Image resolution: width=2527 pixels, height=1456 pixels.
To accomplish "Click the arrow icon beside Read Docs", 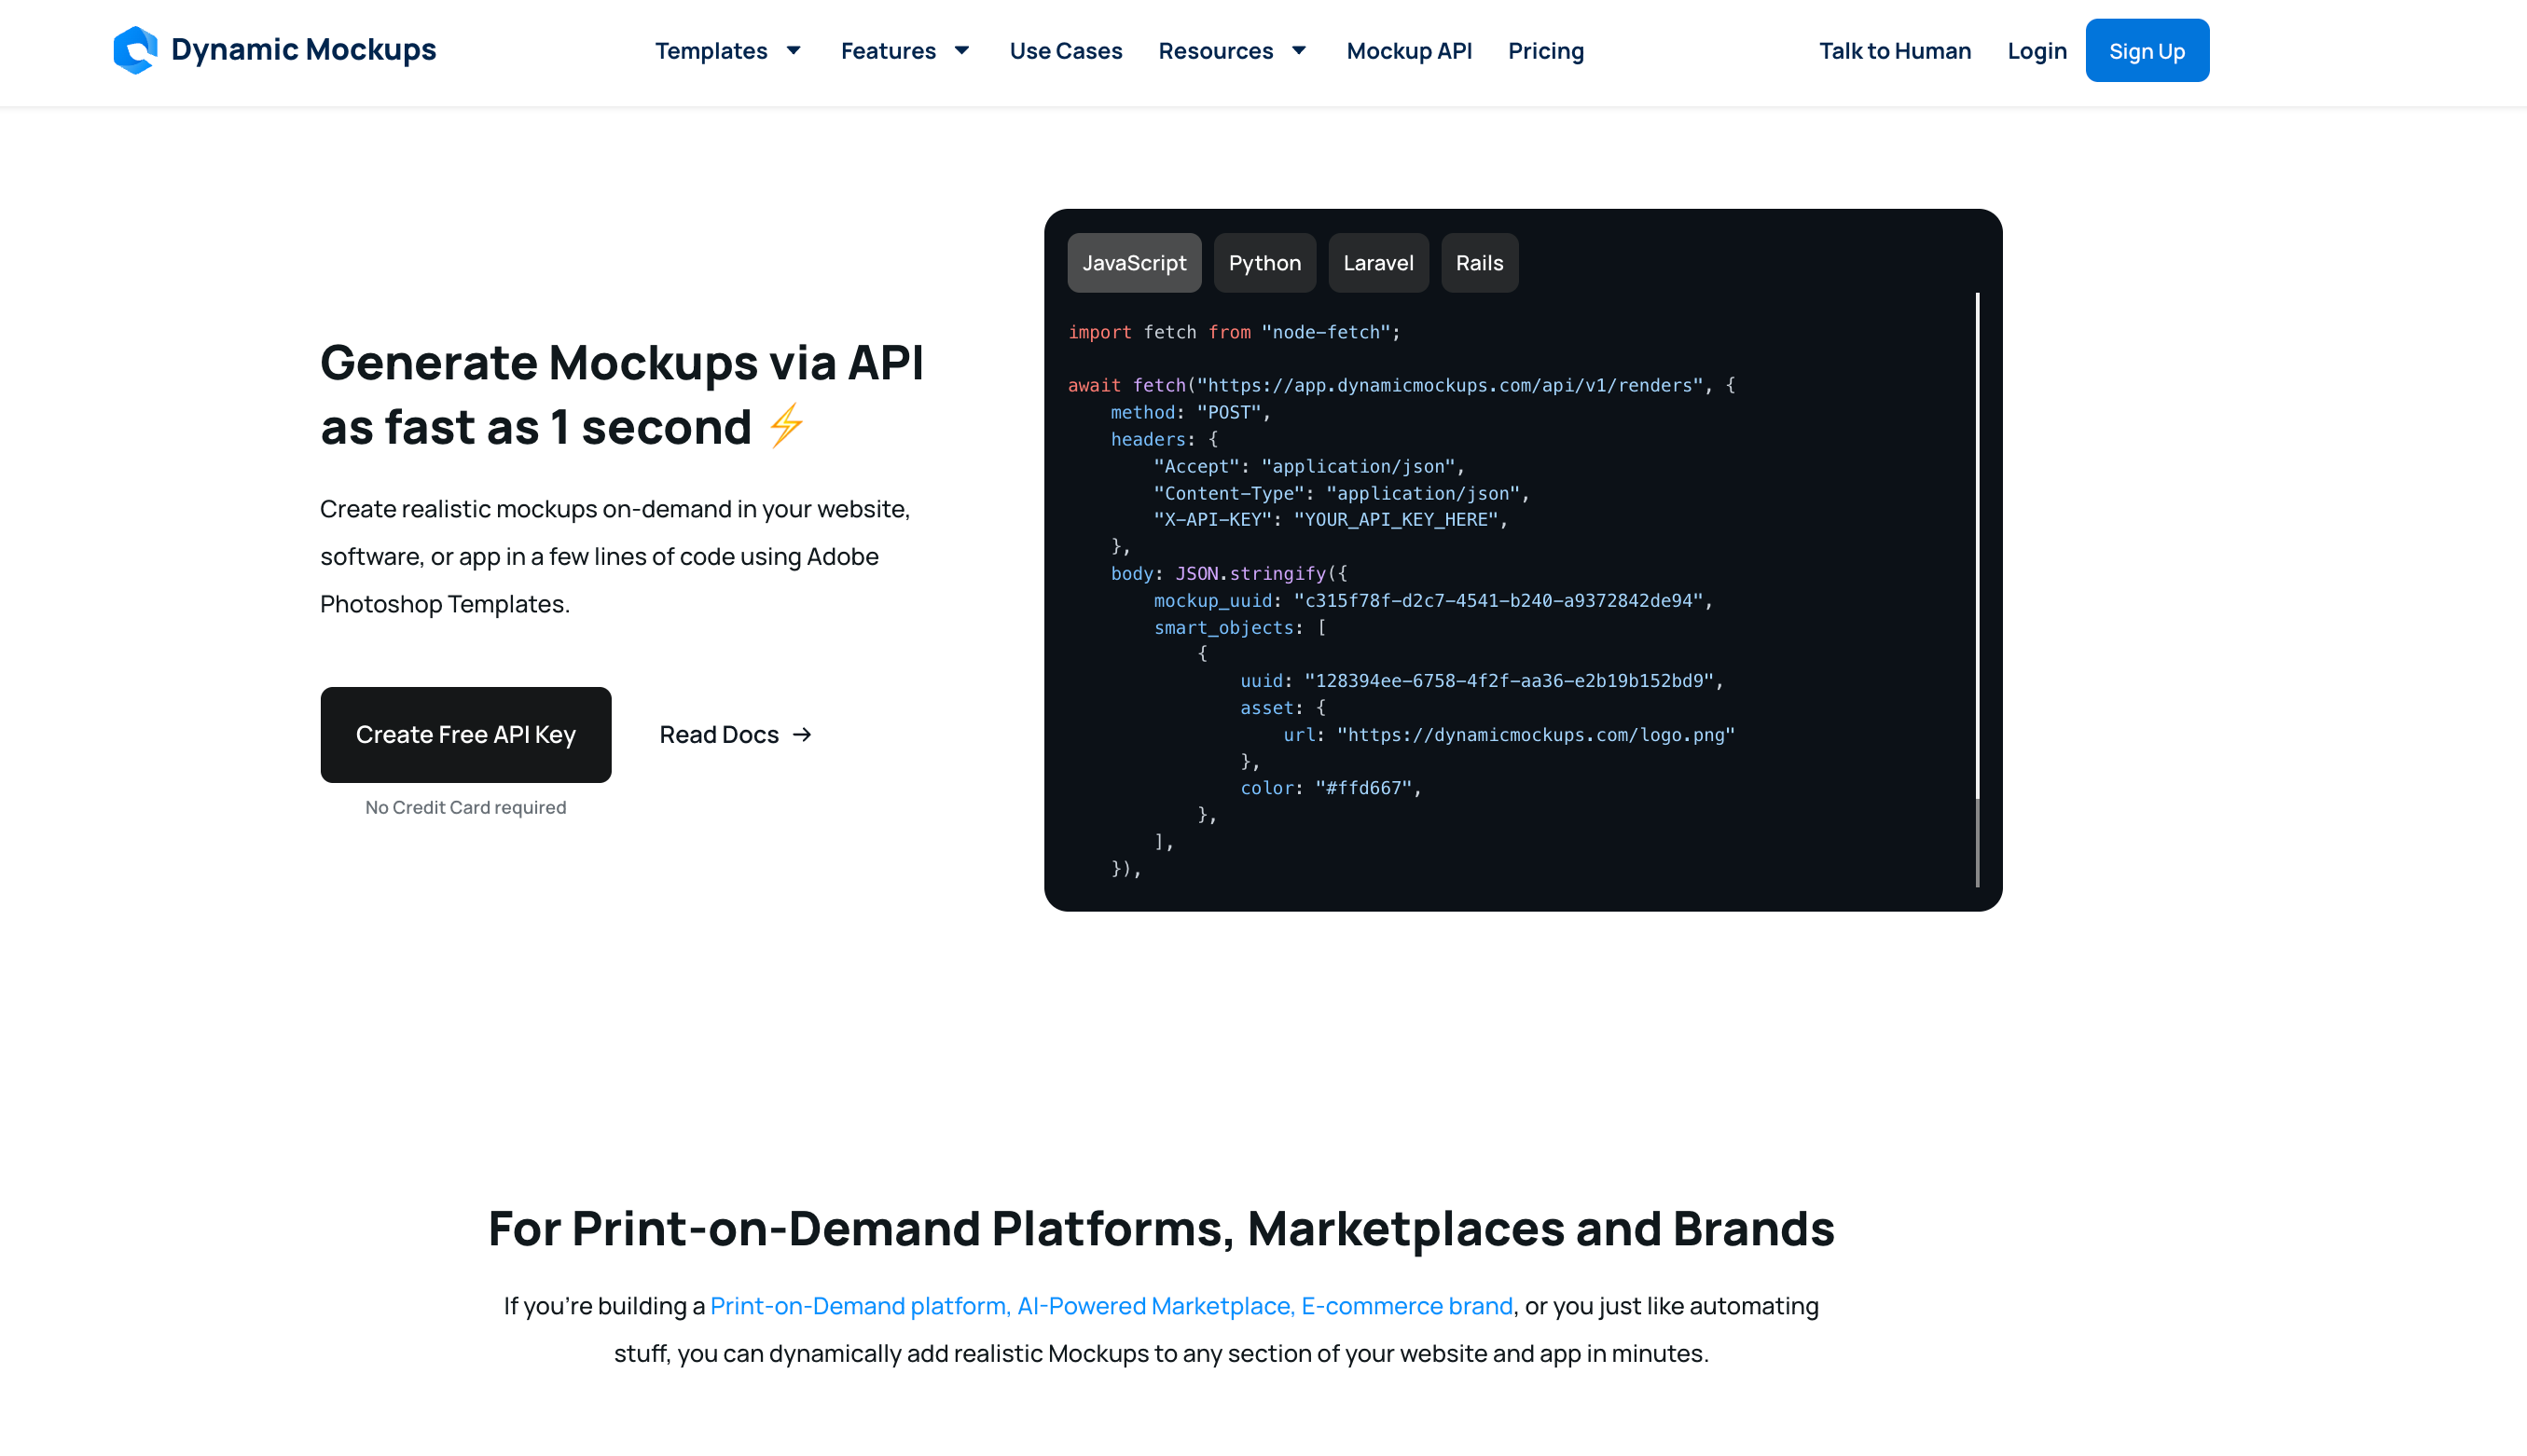I will [x=802, y=735].
